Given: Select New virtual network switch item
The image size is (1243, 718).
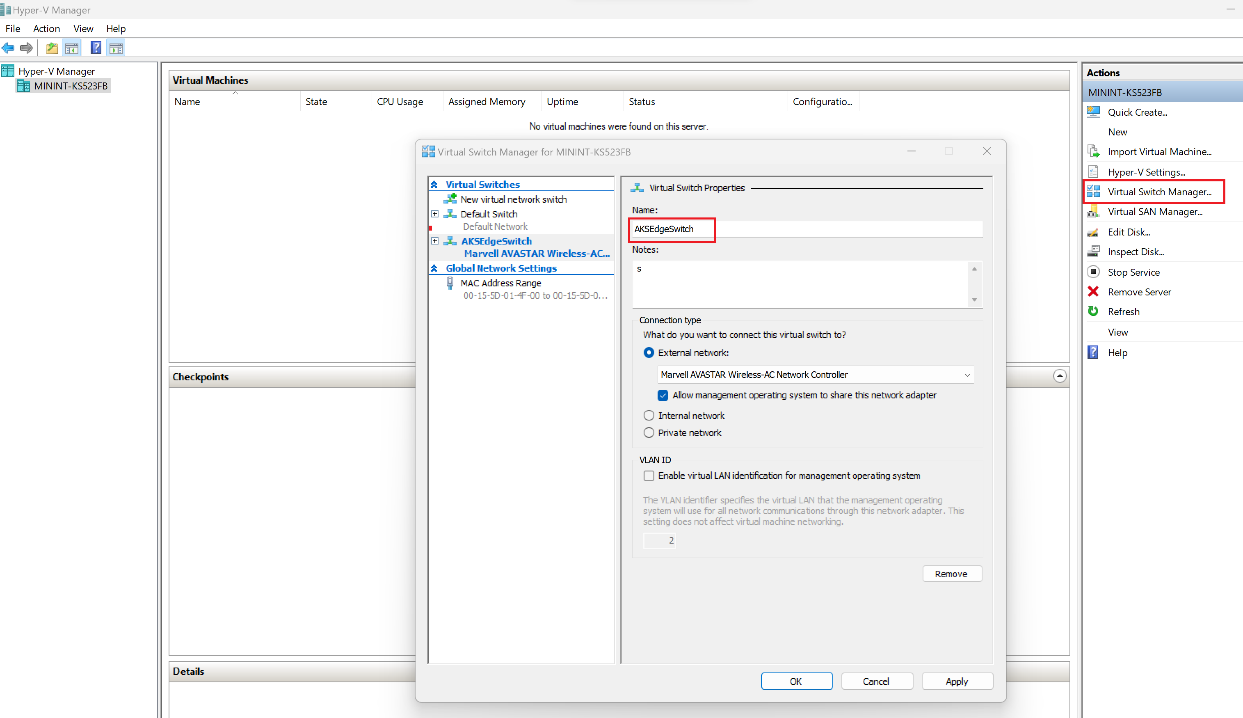Looking at the screenshot, I should pos(513,199).
